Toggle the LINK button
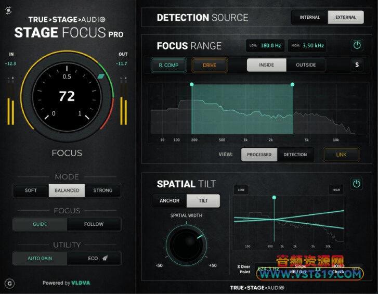 click(x=341, y=155)
